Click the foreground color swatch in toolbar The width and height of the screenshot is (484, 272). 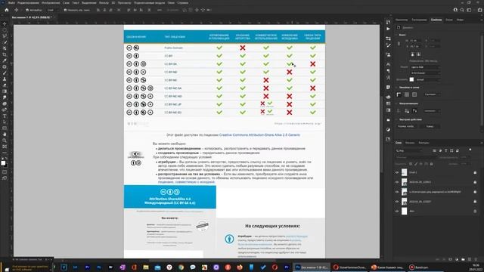(3, 163)
